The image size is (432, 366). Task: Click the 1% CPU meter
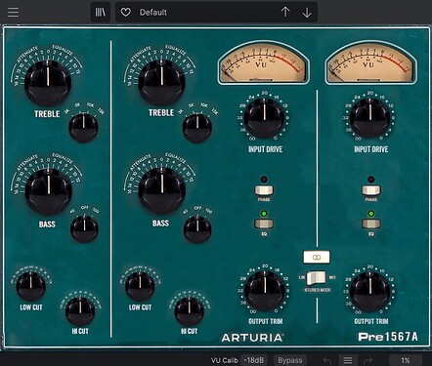pyautogui.click(x=406, y=360)
